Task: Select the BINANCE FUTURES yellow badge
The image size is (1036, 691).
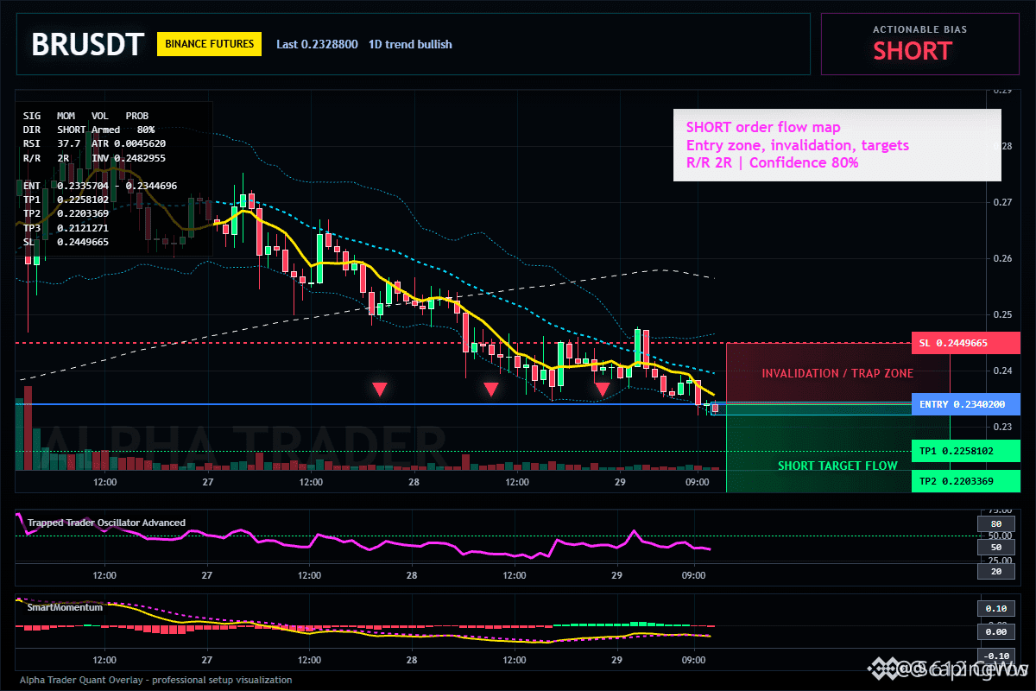Action: tap(209, 43)
